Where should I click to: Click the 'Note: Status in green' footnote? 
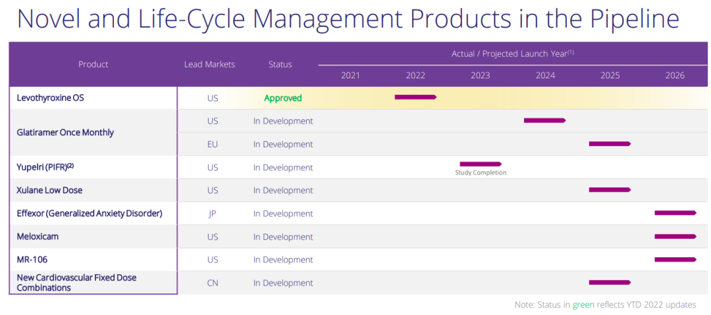tap(606, 304)
